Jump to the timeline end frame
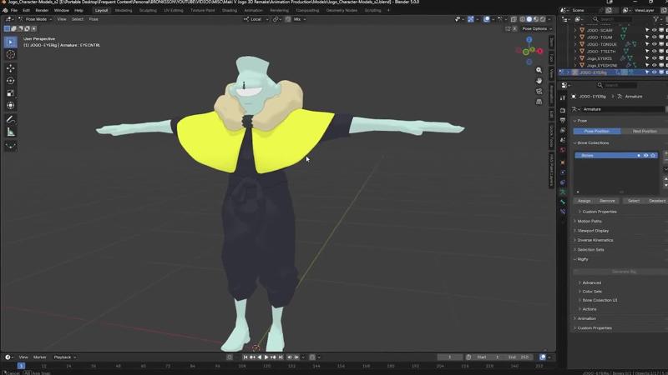This screenshot has width=668, height=375. [x=281, y=357]
